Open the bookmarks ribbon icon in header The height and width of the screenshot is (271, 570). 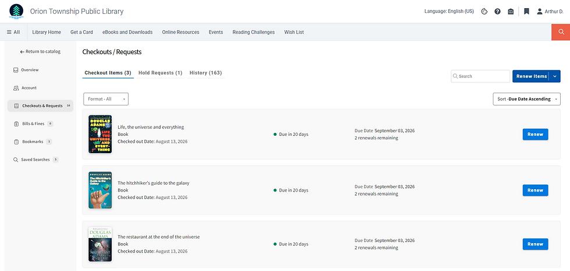point(526,11)
